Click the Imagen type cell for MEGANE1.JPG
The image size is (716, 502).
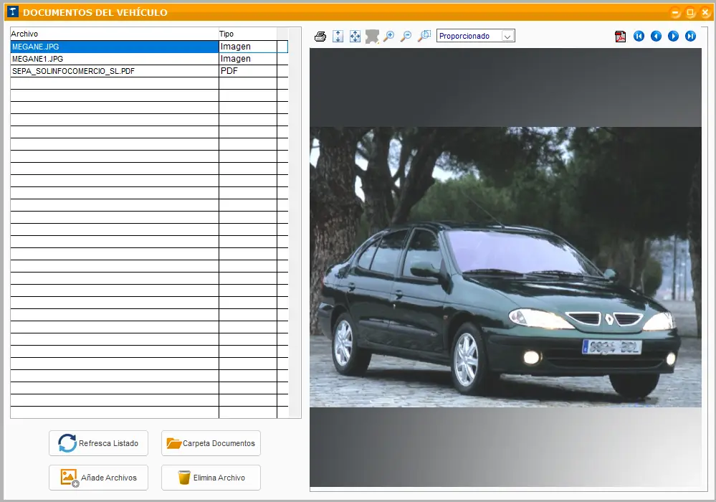pyautogui.click(x=248, y=59)
